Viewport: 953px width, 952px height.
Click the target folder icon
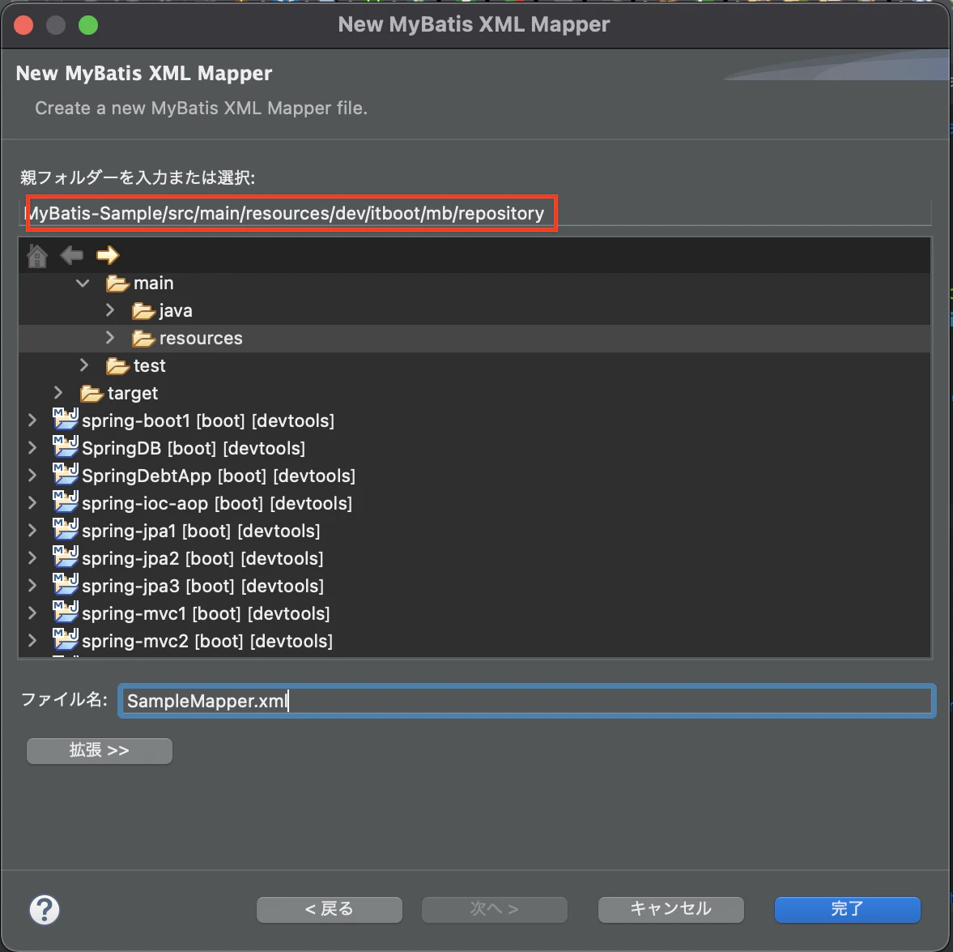(x=91, y=394)
